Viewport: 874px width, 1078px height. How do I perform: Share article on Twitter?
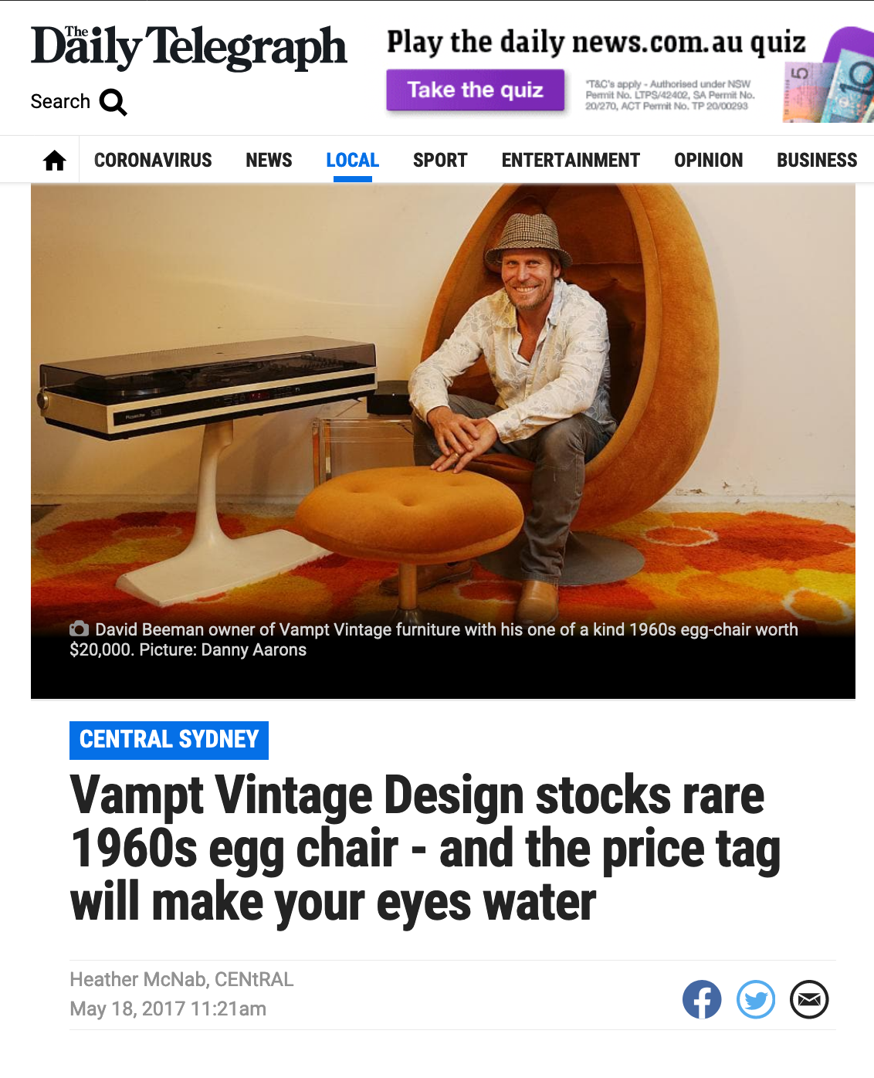coord(756,999)
